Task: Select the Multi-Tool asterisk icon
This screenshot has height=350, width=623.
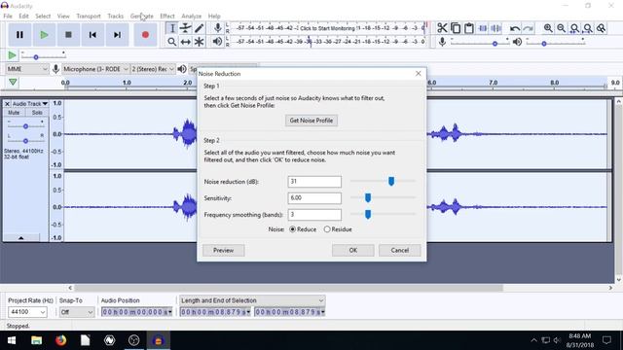Action: (199, 42)
